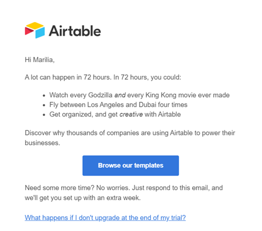The image size is (262, 231).
Task: Click the Airtable colored cube logo icon
Action: 35,30
